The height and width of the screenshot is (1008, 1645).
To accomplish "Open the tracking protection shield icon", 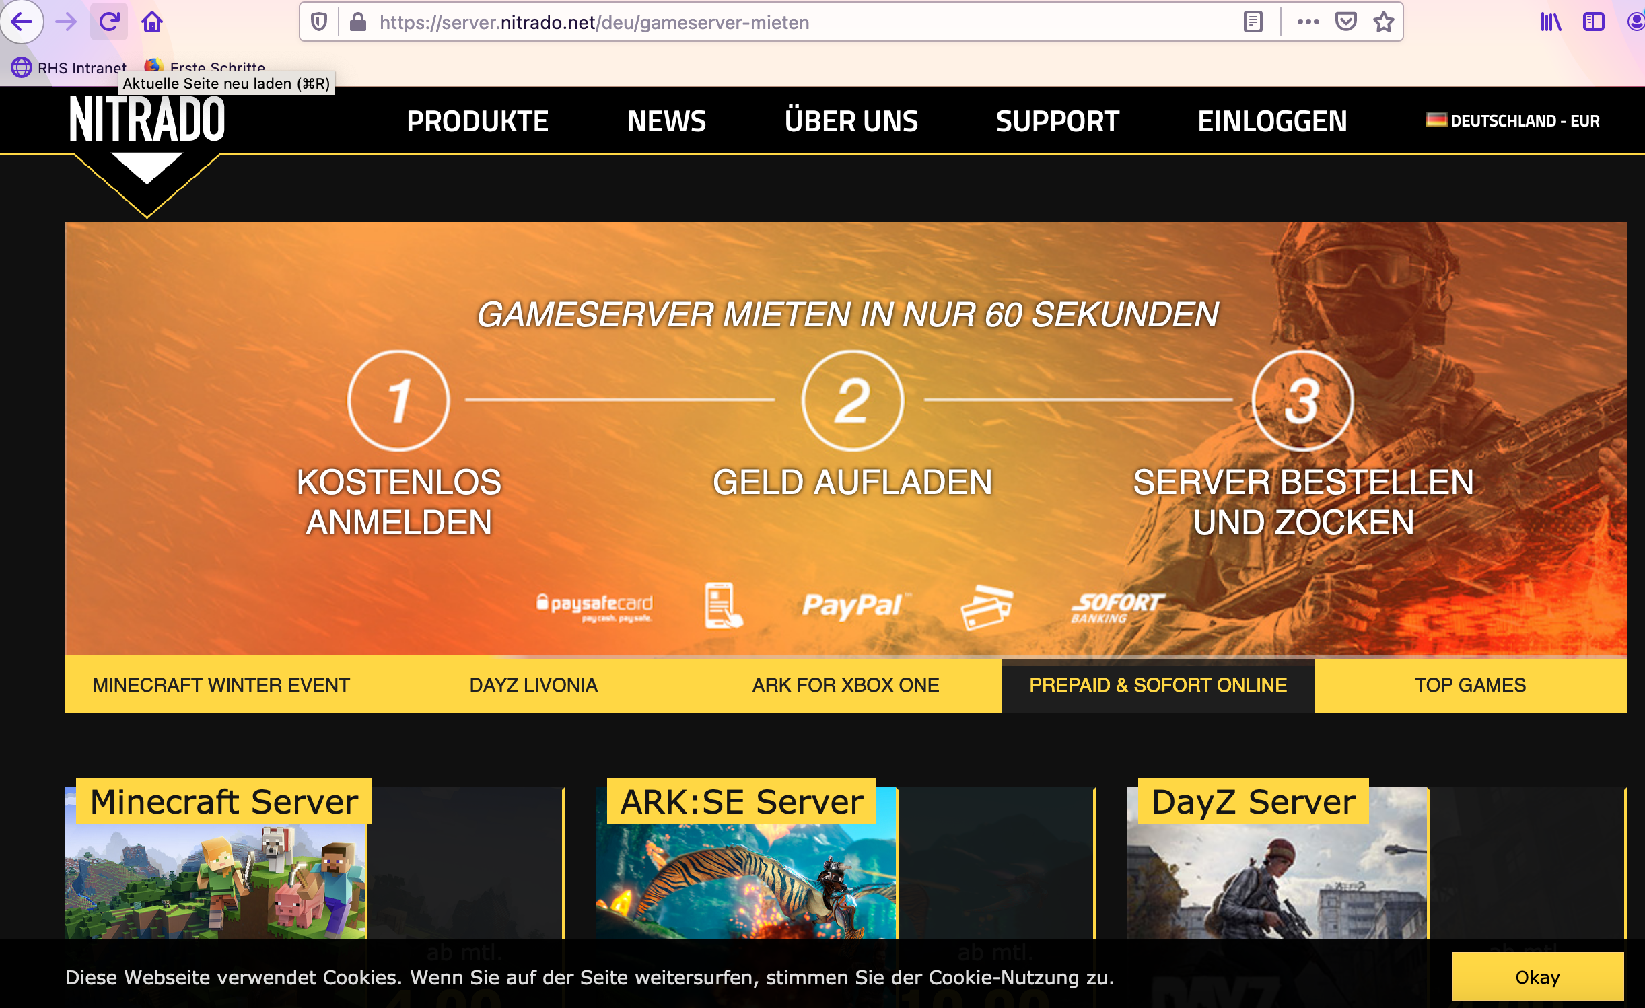I will [319, 22].
